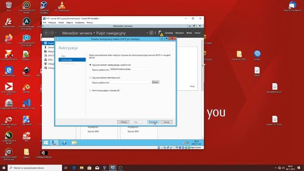304x171 pixels.
Task: Open Blender desktop shortcut
Action: coord(27,88)
